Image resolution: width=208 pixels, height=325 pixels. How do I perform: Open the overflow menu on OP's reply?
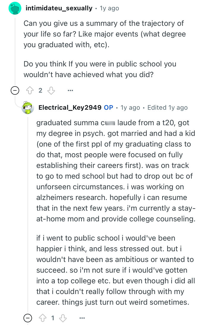click(82, 318)
